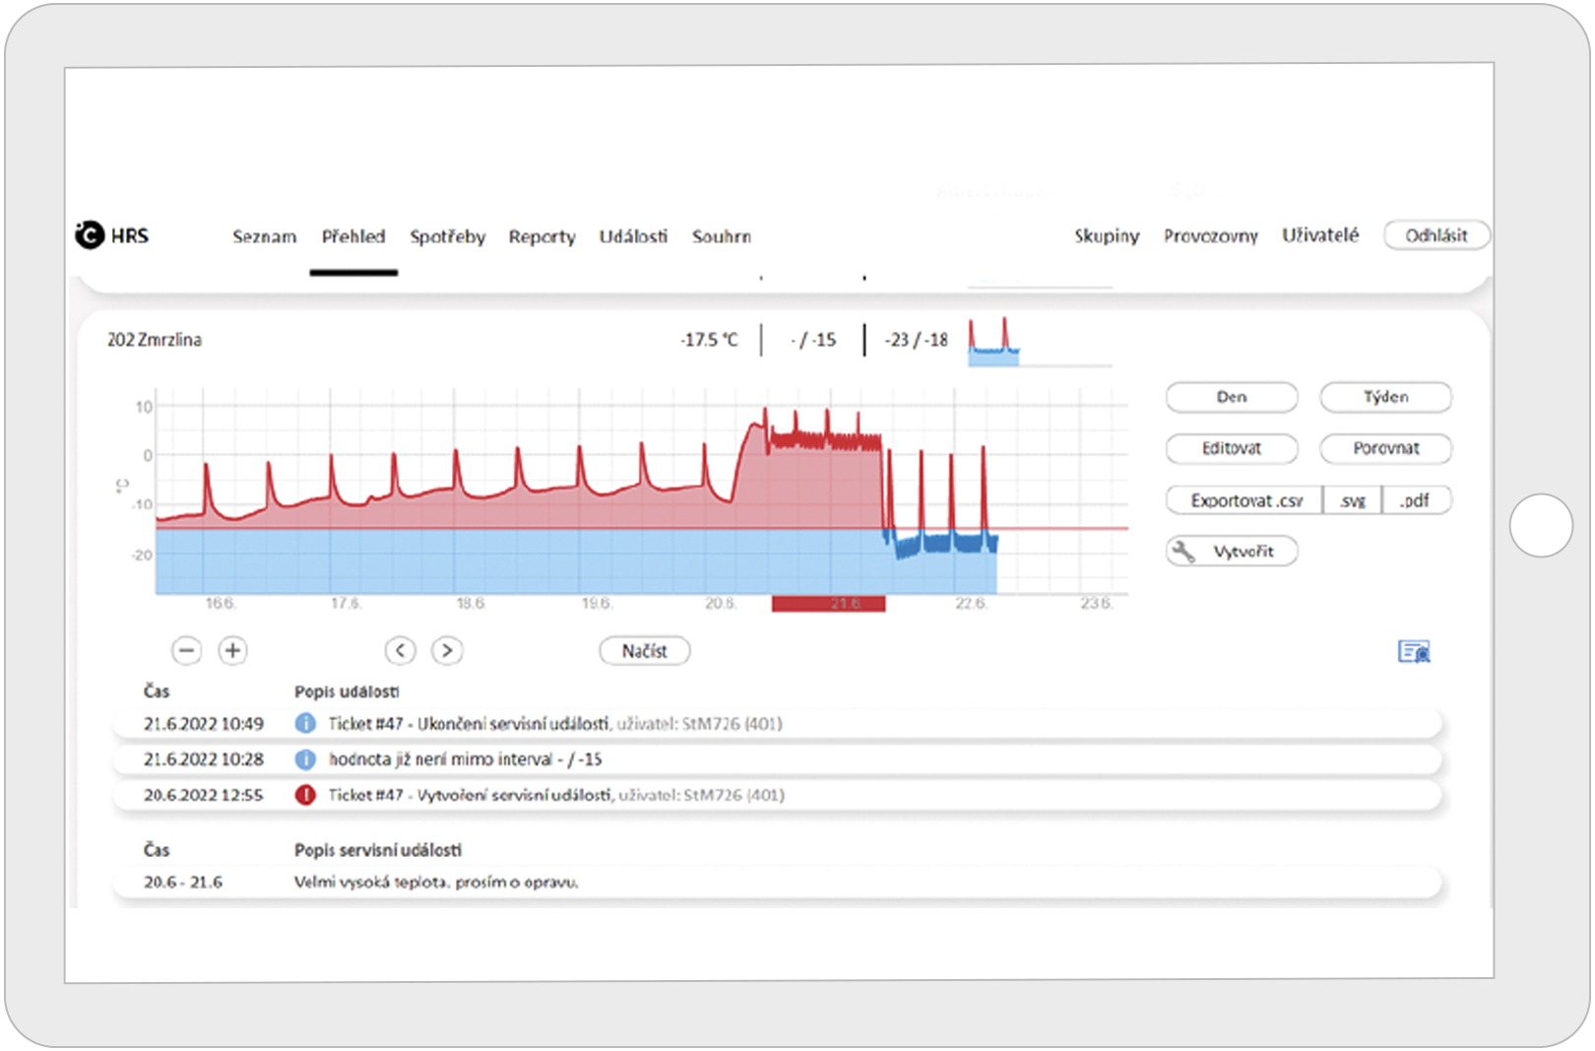Click the blue info icon at 10:28
1595x1051 pixels.
(x=305, y=759)
